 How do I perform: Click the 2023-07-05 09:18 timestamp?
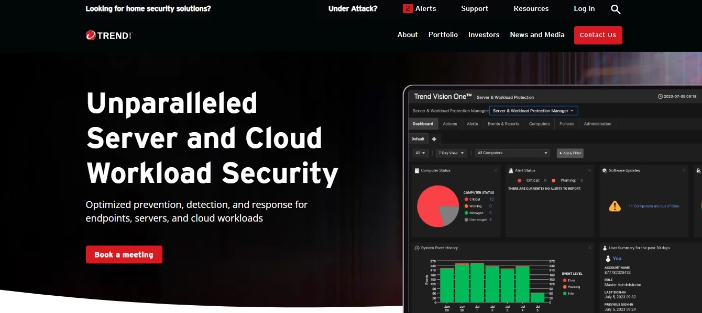[680, 96]
